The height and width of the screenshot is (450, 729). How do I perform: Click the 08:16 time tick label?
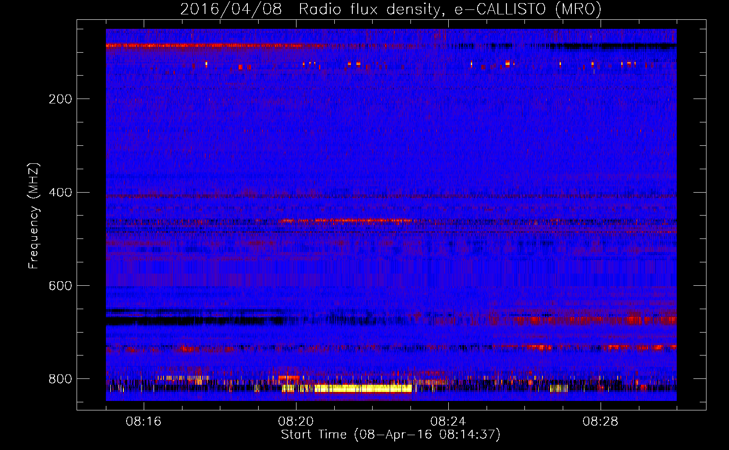point(143,422)
